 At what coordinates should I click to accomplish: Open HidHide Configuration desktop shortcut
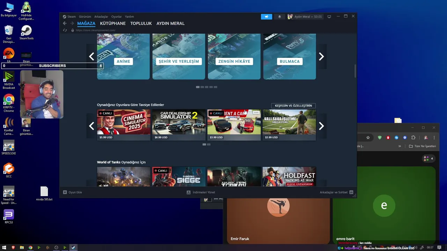click(x=26, y=11)
